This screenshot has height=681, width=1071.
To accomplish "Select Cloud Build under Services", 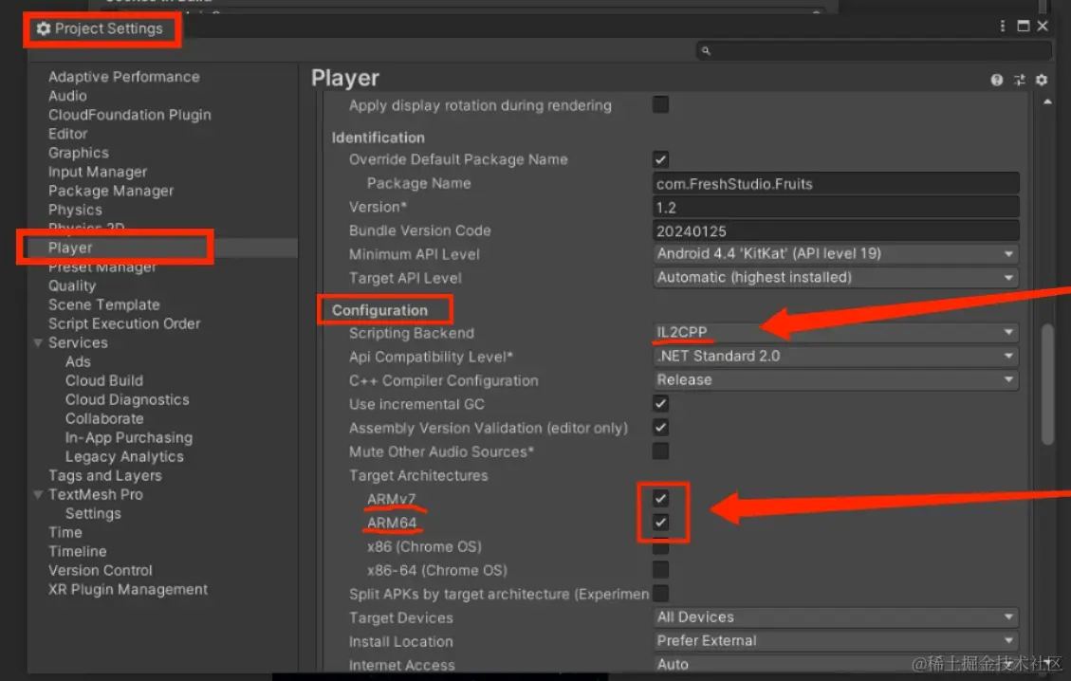I will click(x=103, y=380).
